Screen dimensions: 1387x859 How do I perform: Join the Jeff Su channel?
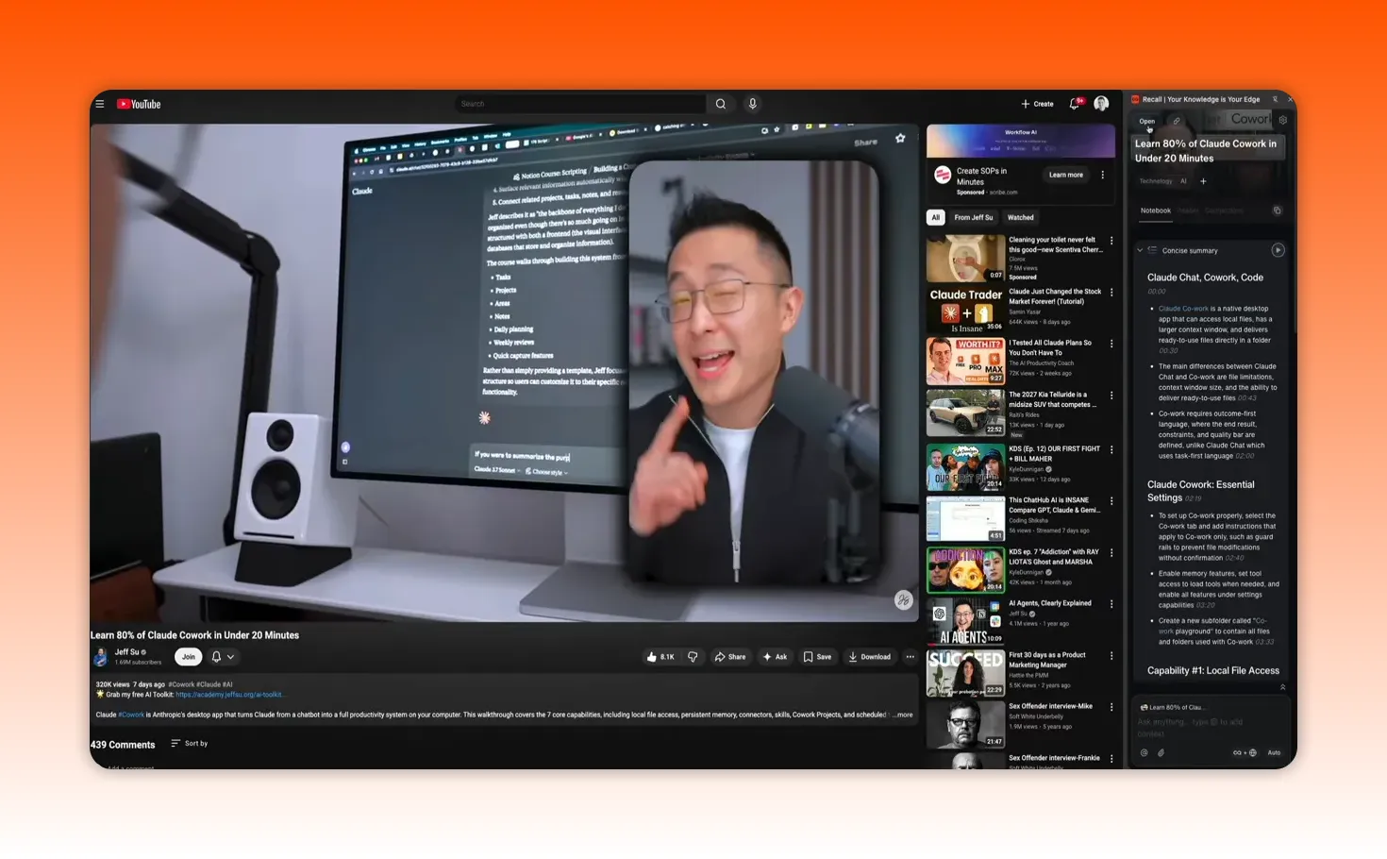coord(189,657)
